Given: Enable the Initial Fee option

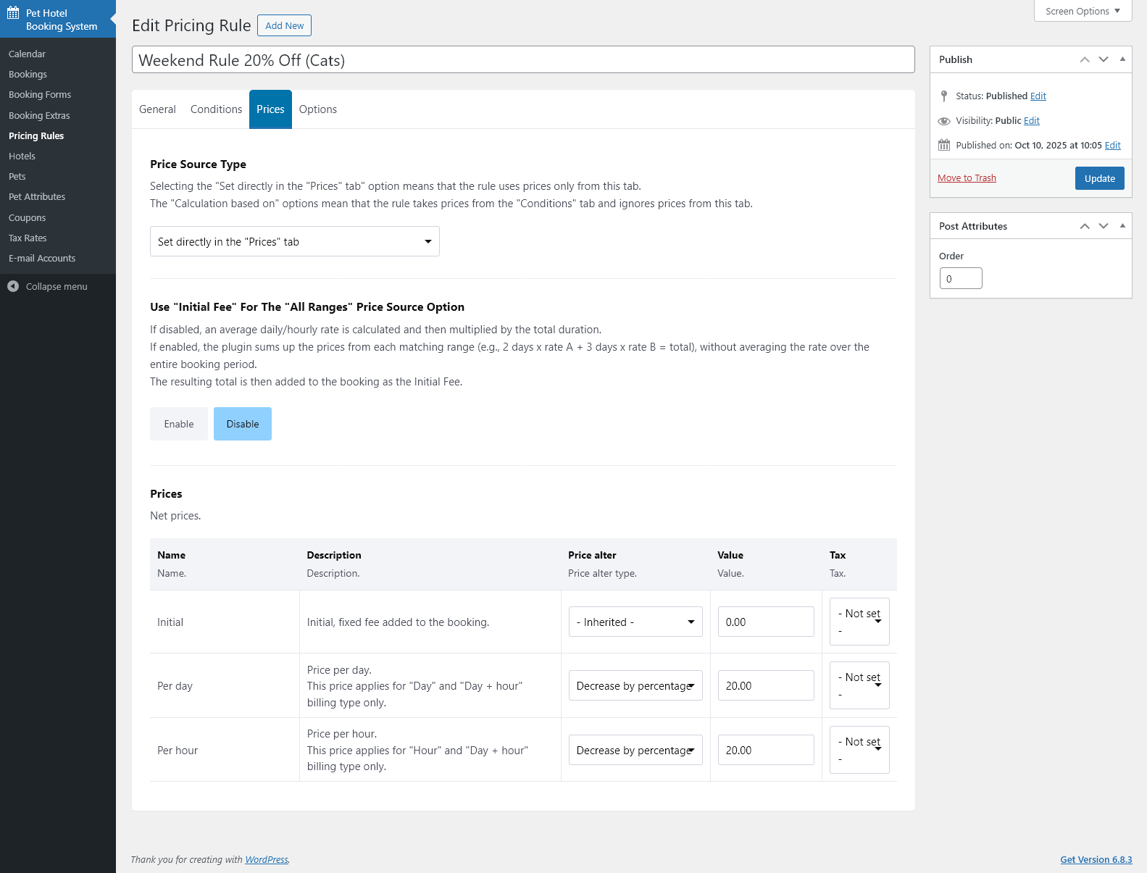Looking at the screenshot, I should coord(179,424).
